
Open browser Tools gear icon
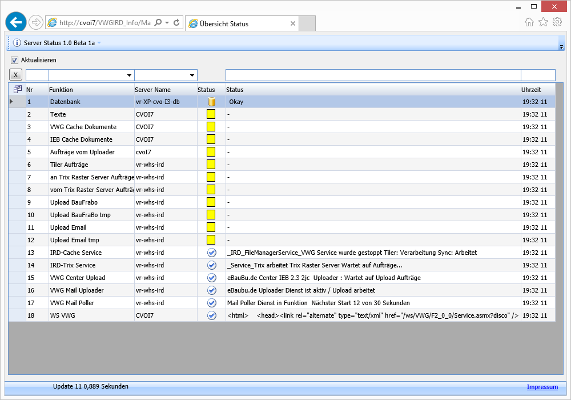tap(557, 22)
